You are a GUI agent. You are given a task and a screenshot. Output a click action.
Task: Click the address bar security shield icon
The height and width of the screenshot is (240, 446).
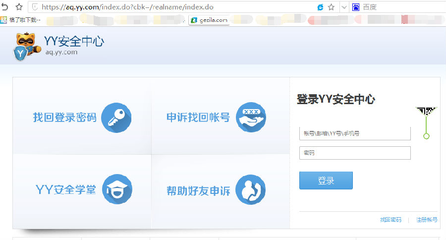click(35, 7)
